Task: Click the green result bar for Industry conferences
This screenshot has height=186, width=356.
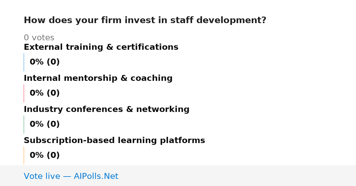Action: pyautogui.click(x=24, y=124)
